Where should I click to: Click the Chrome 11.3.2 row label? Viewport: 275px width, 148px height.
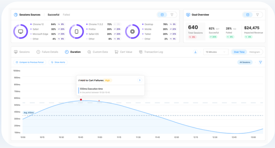point(96,24)
